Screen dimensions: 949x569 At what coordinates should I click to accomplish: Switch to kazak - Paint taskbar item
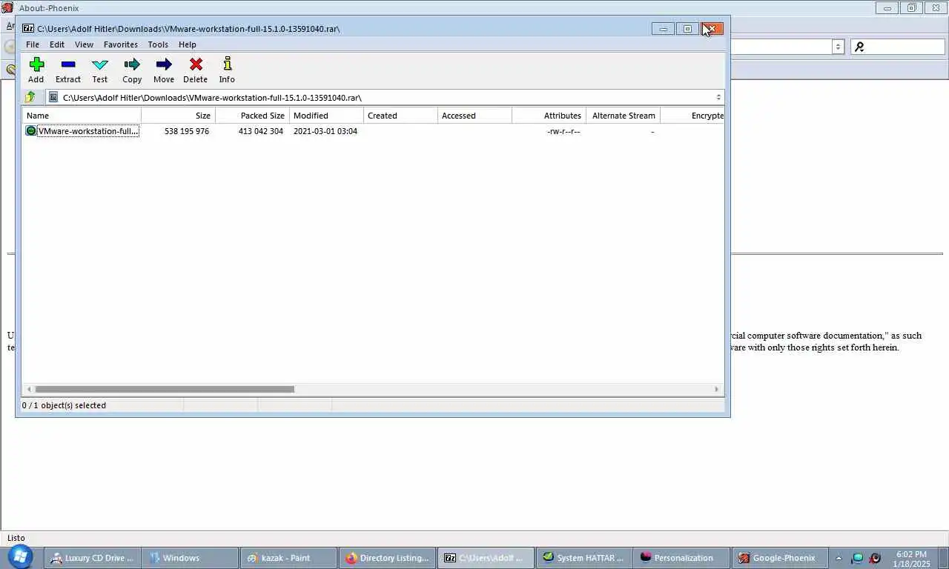(x=289, y=558)
